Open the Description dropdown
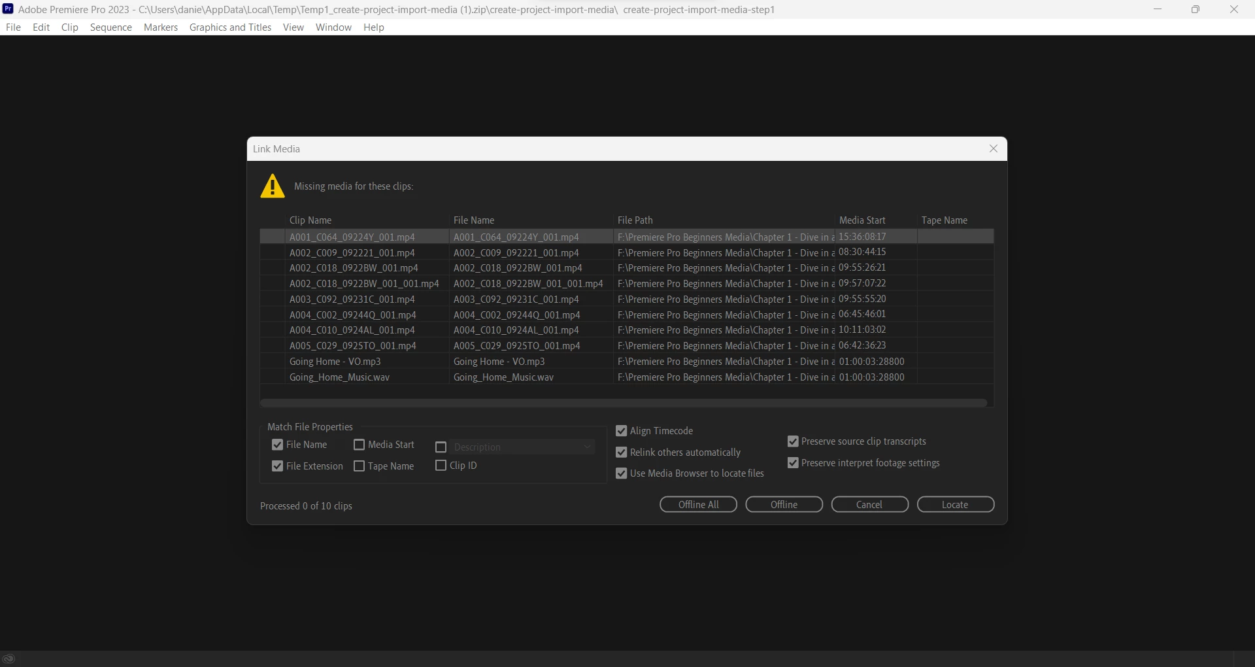This screenshot has width=1255, height=667. tap(522, 447)
